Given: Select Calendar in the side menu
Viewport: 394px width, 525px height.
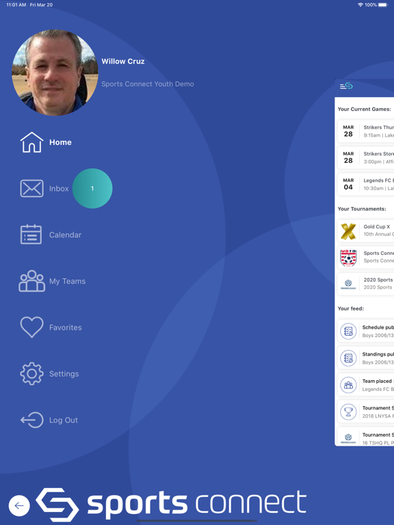Looking at the screenshot, I should point(66,234).
